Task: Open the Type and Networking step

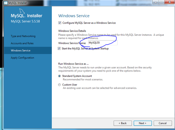Action: point(23,36)
